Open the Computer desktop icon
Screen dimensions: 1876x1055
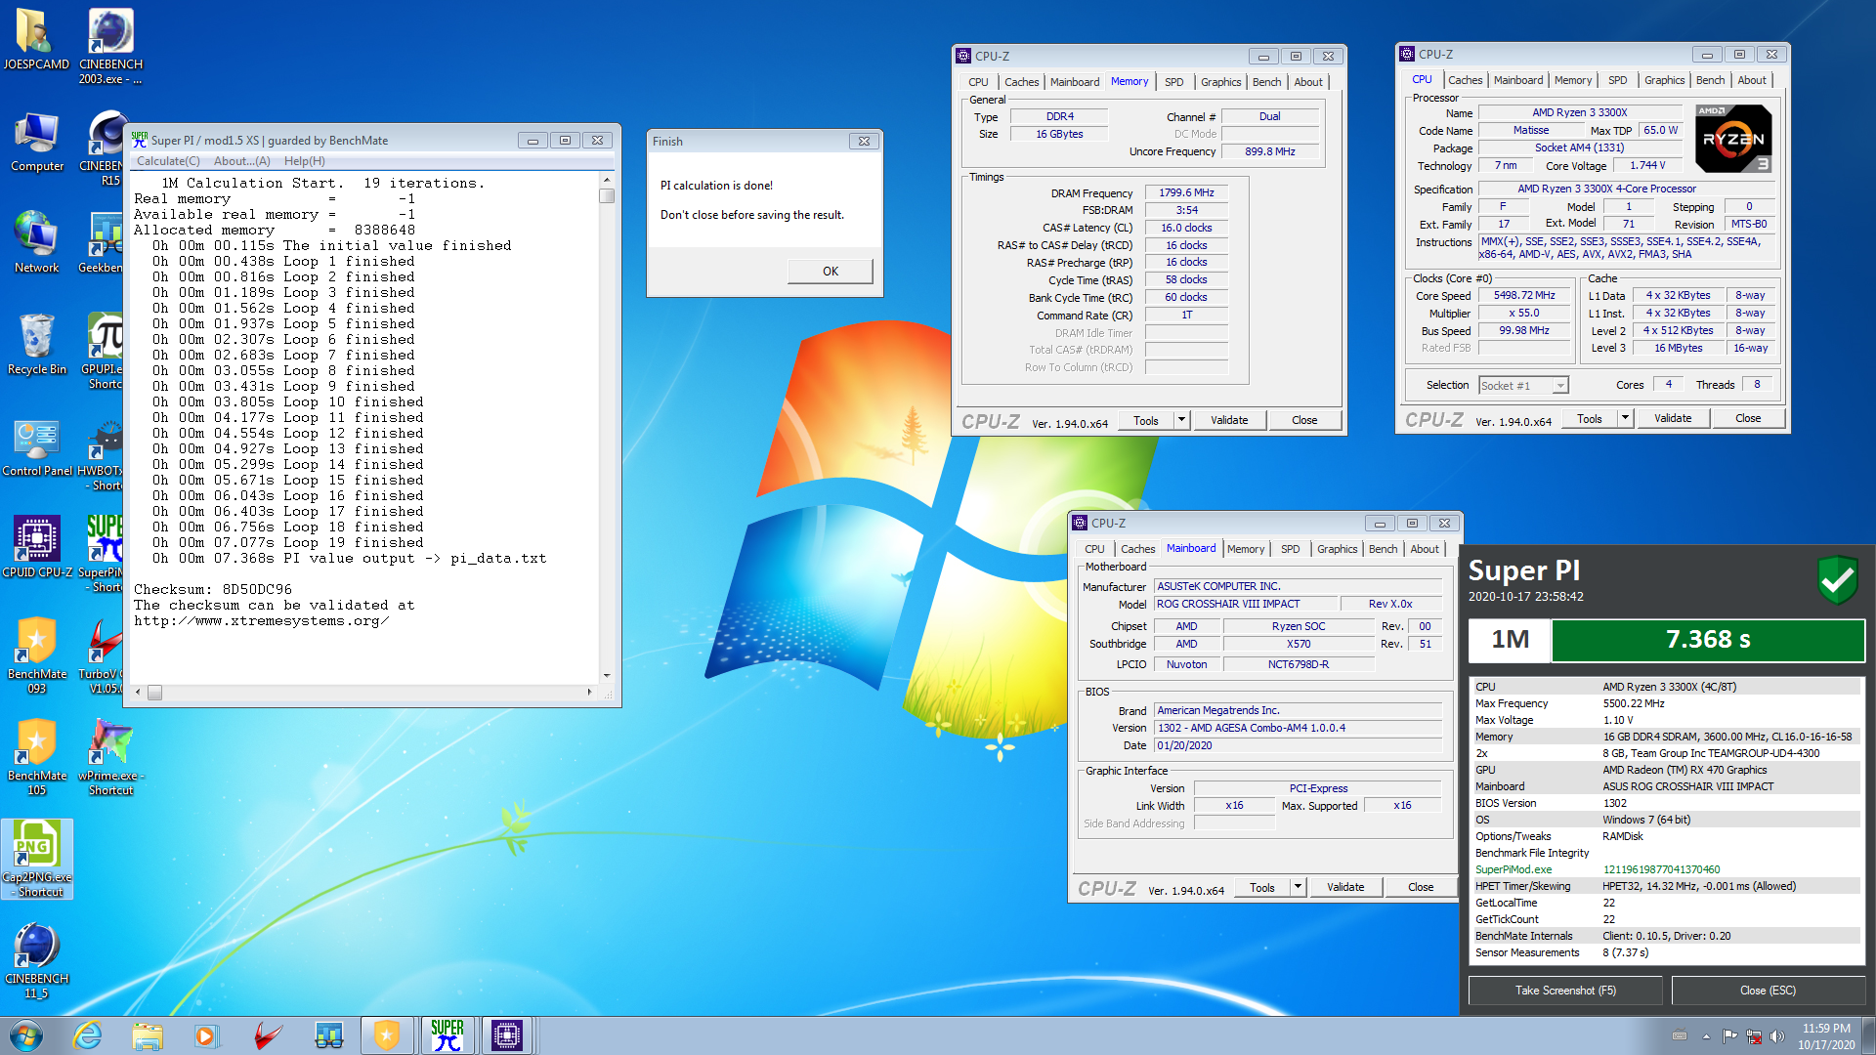pos(36,142)
